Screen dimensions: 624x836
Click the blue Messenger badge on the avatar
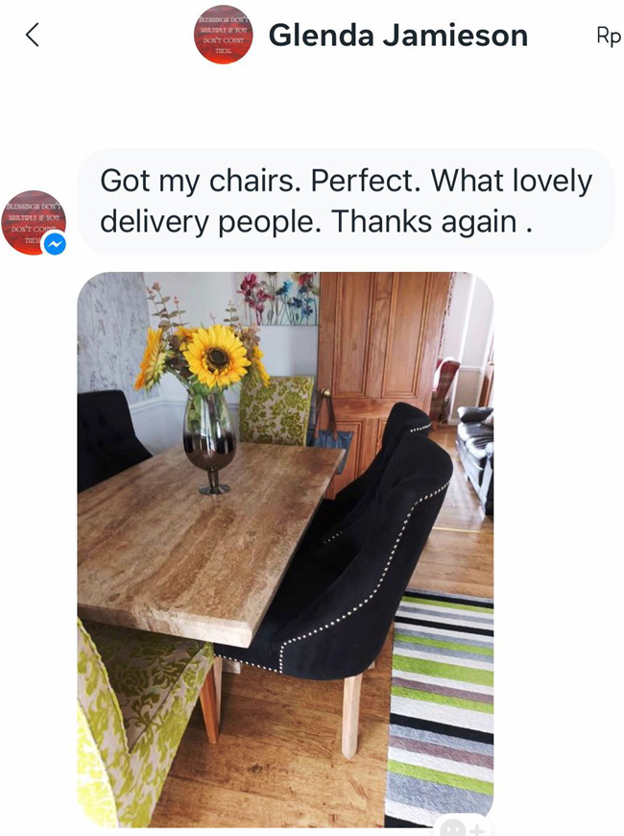(x=55, y=244)
